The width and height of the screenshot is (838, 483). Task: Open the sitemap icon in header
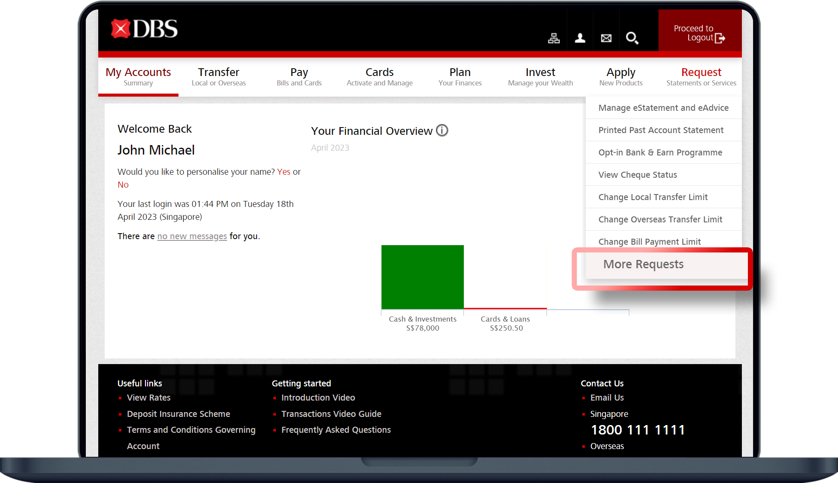554,38
